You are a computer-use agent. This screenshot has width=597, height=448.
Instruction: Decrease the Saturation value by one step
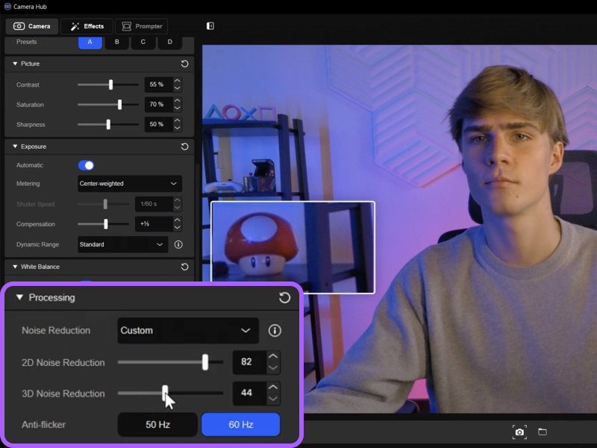click(177, 108)
